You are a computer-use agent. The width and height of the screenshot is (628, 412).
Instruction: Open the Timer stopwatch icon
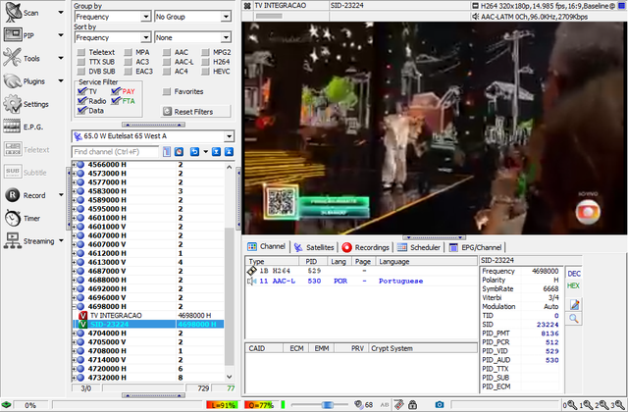click(13, 218)
